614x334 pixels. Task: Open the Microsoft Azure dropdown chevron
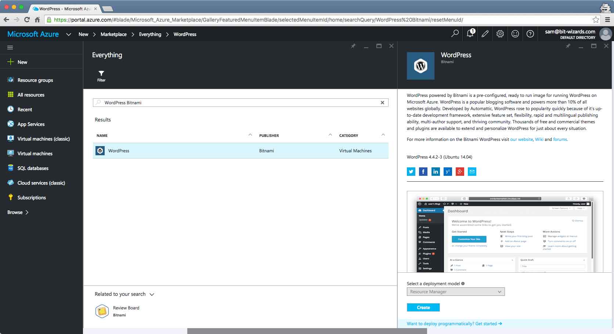68,35
